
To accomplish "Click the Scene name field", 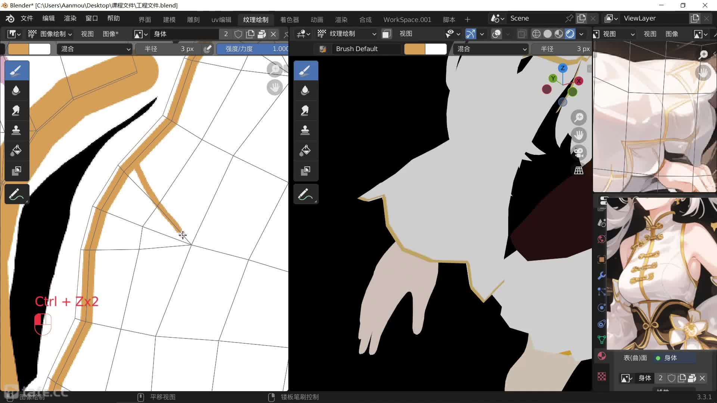I will (536, 18).
